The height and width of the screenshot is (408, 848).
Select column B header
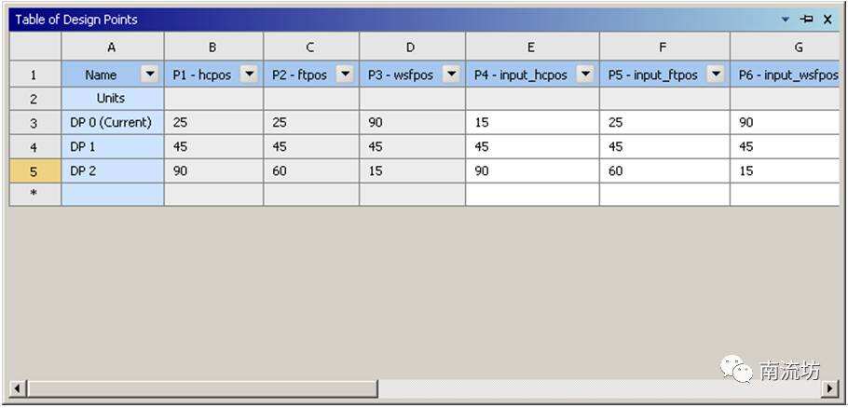click(x=213, y=47)
